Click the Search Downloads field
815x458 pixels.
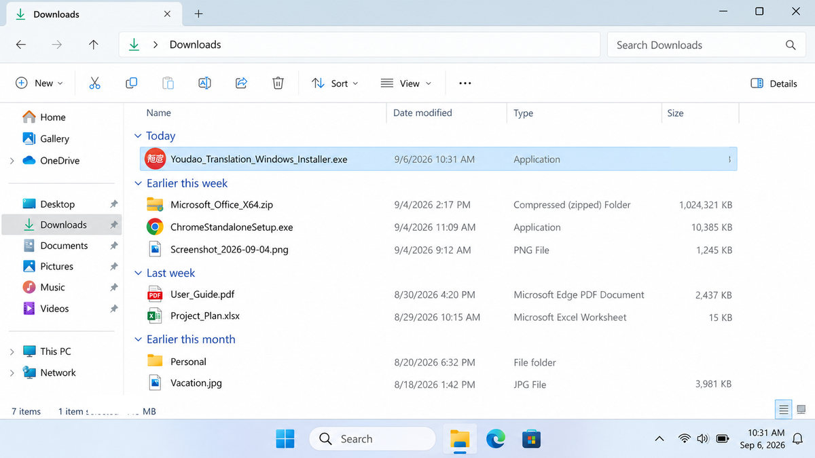[706, 45]
